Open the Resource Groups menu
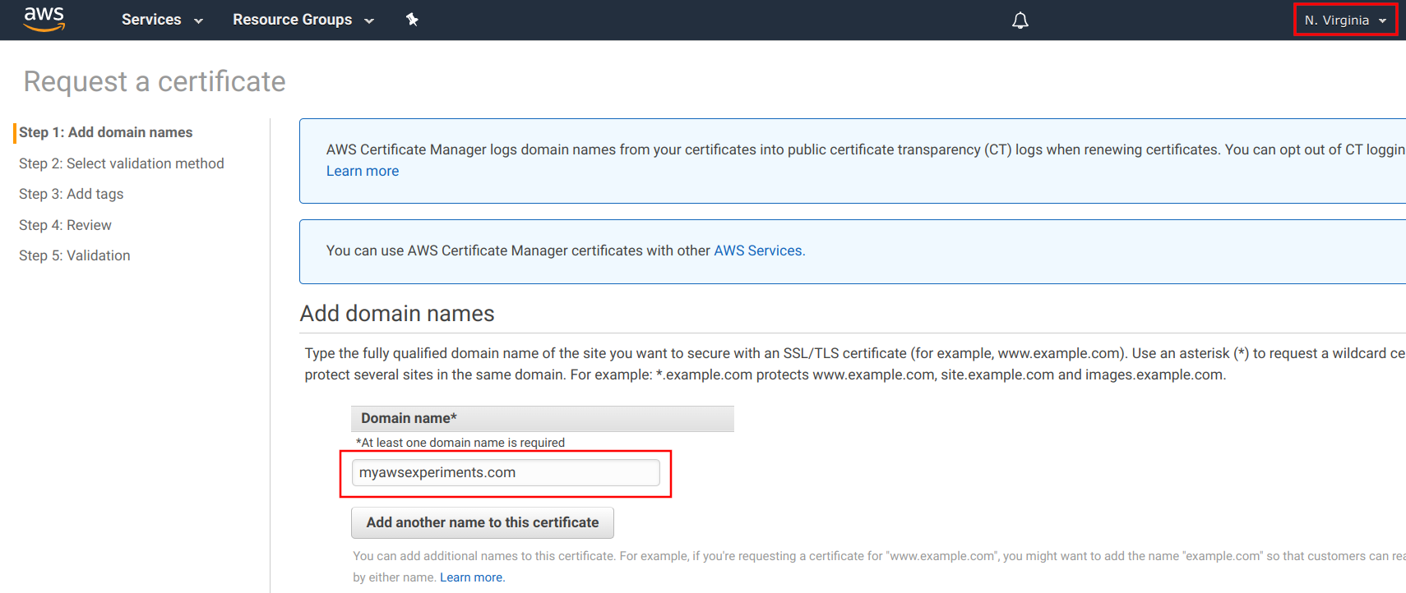The width and height of the screenshot is (1406, 593). pos(292,20)
